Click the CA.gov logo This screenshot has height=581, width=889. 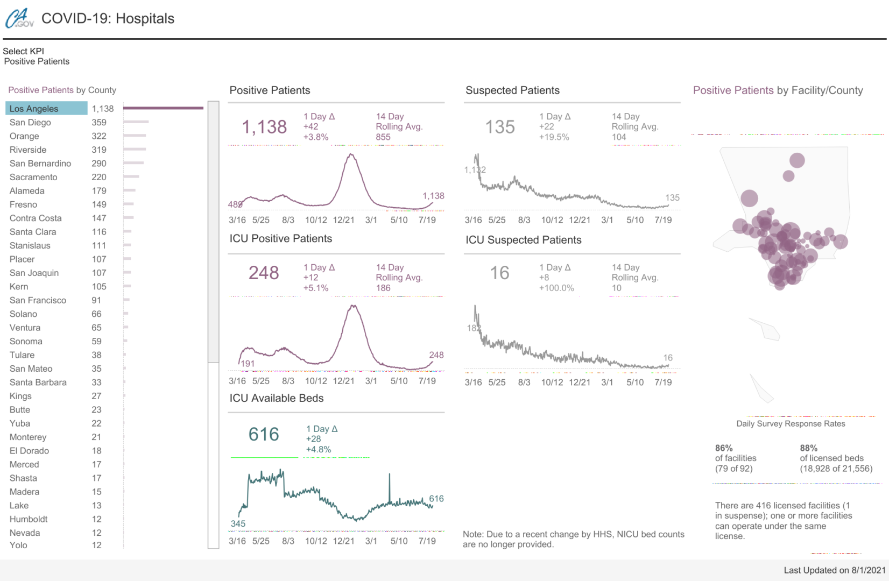(19, 18)
